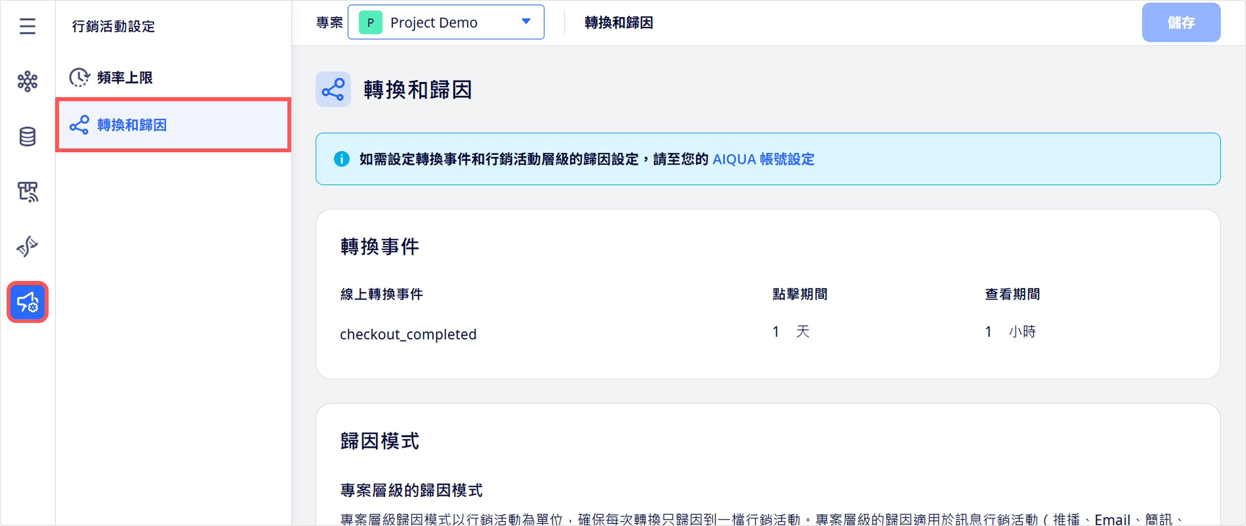Select the checkout_completed event name
This screenshot has width=1246, height=526.
tap(408, 334)
